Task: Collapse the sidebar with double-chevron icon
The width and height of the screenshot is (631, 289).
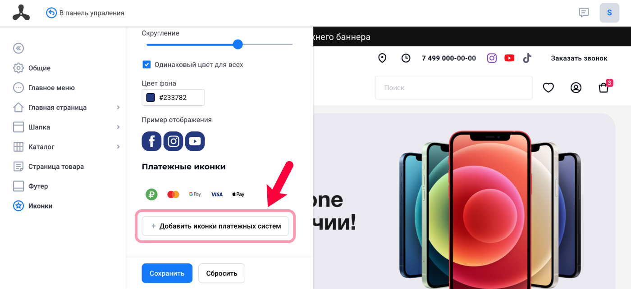Action: tap(18, 48)
